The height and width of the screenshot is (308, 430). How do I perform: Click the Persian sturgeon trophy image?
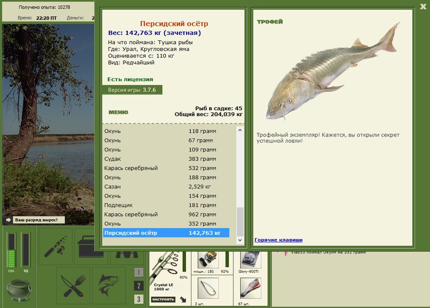pos(333,72)
